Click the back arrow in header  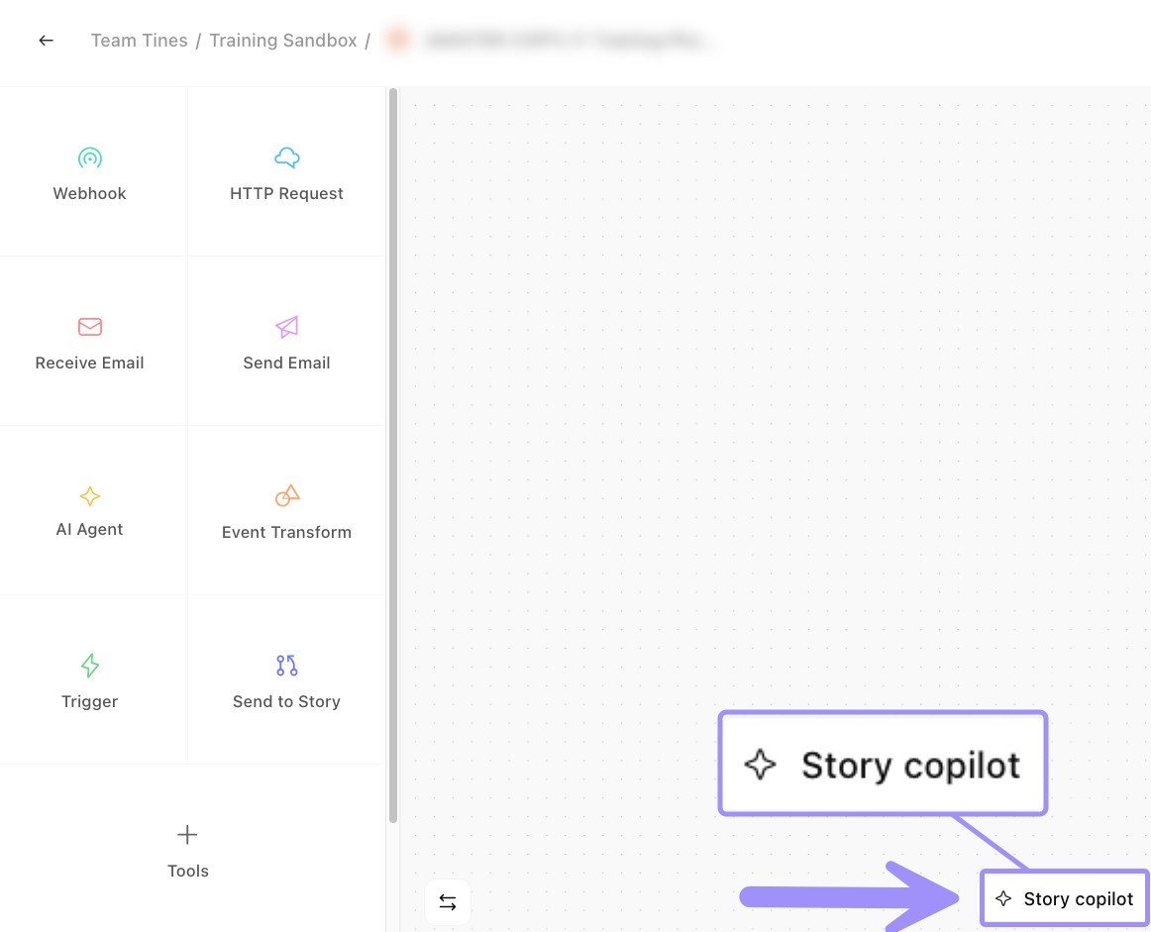coord(46,41)
